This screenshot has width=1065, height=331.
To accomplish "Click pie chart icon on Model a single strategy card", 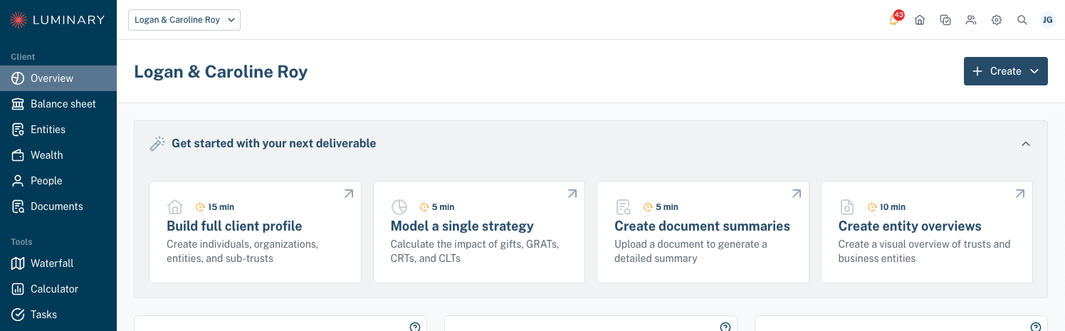I will pyautogui.click(x=399, y=207).
